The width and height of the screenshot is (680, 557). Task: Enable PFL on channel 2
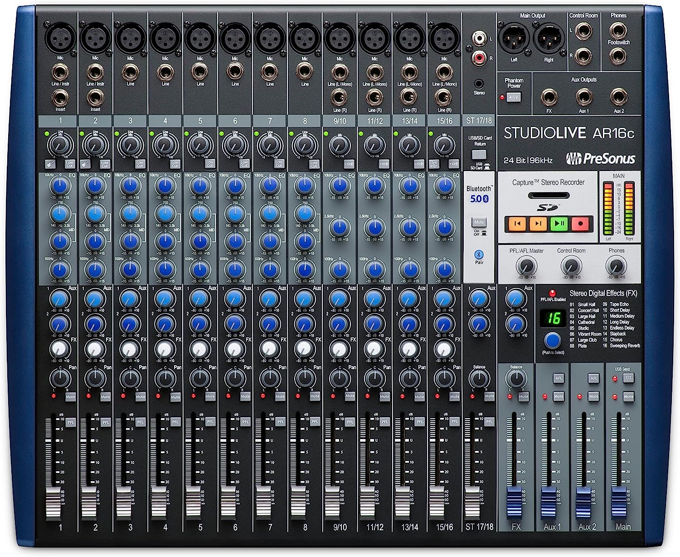105,422
